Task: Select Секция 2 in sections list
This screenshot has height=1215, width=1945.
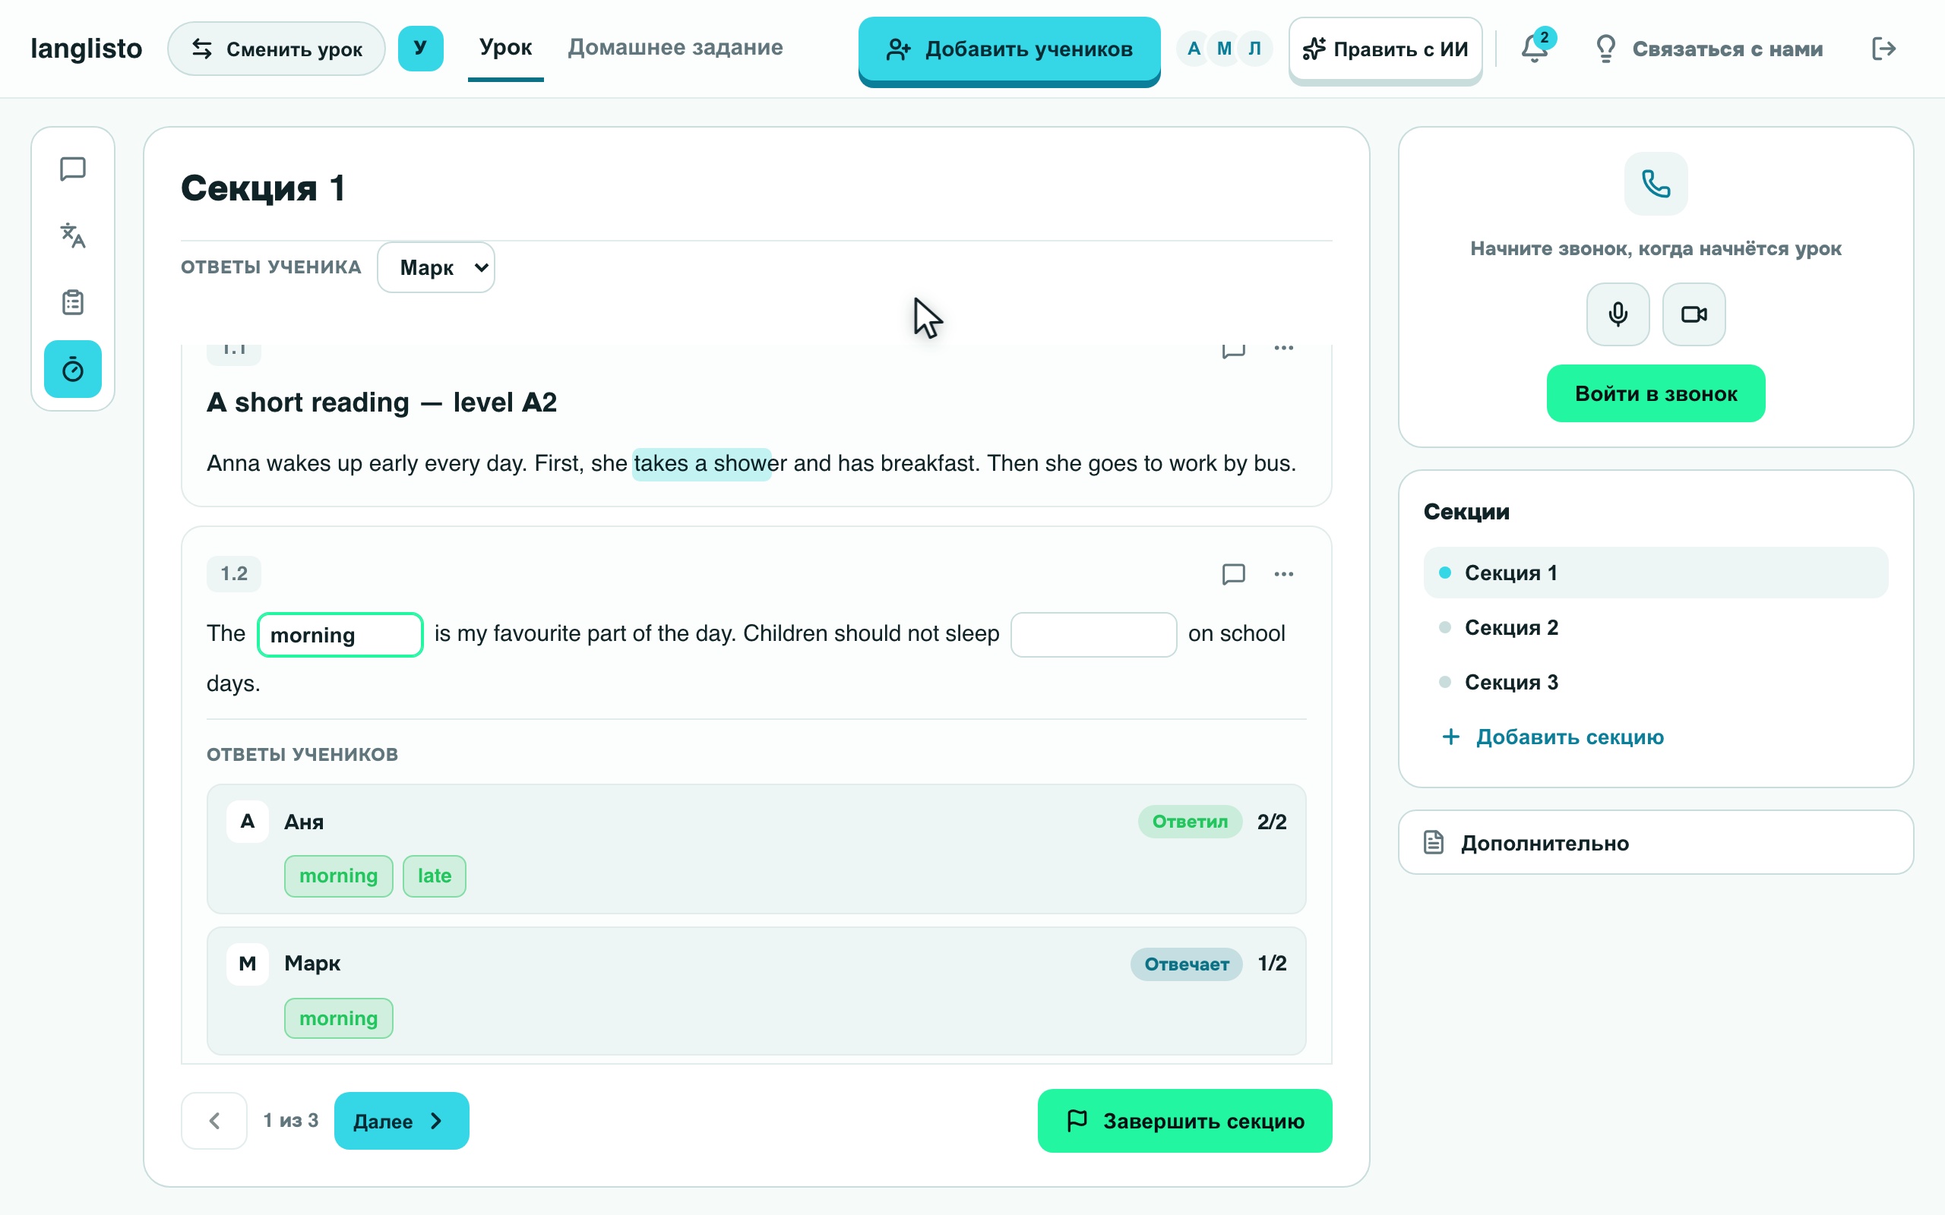Action: tap(1656, 627)
